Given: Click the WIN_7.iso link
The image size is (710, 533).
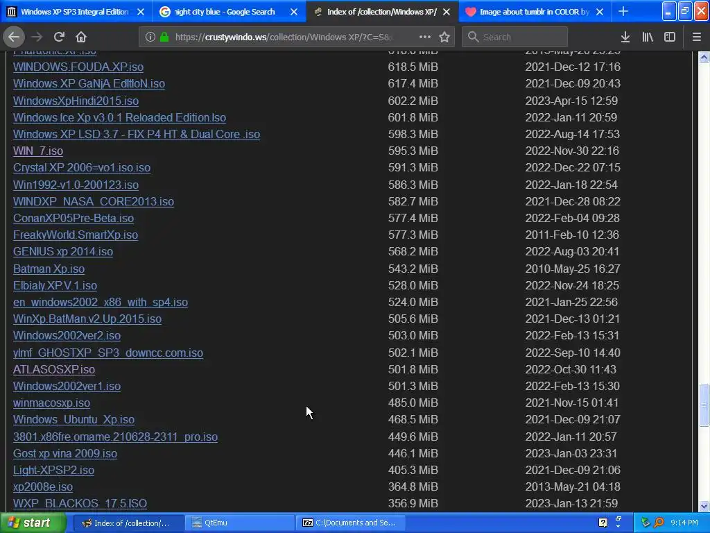Looking at the screenshot, I should click(38, 151).
